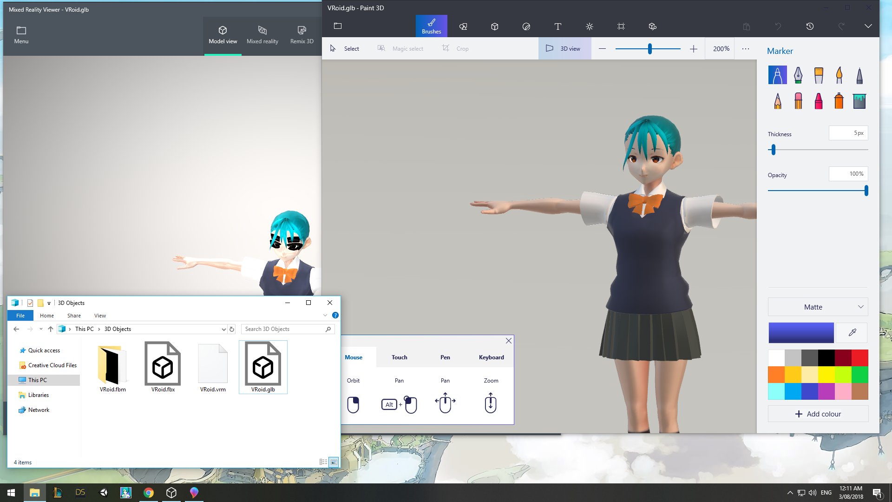Select the Crayon brush tool
The width and height of the screenshot is (892, 502).
819,101
